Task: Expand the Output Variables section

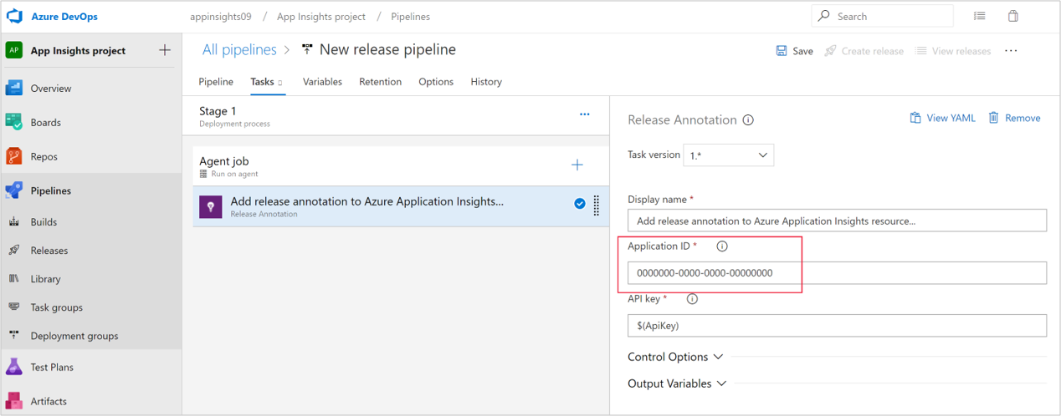Action: pyautogui.click(x=677, y=383)
